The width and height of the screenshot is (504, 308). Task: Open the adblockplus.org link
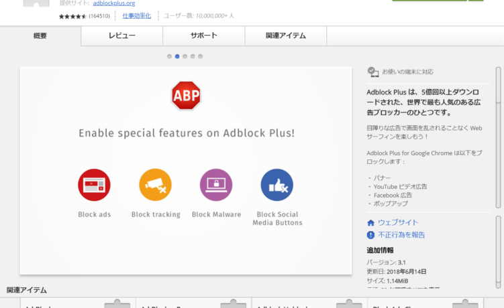(114, 3)
